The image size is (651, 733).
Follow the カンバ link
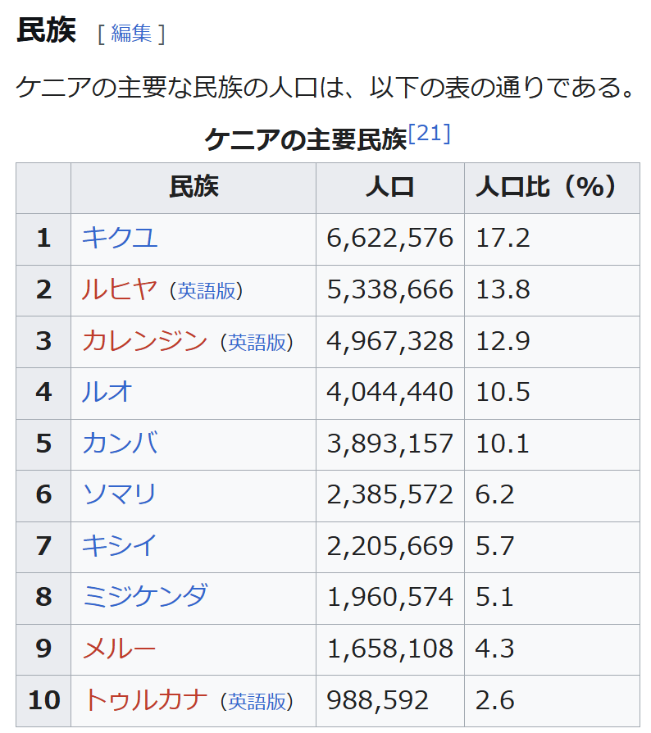[120, 444]
